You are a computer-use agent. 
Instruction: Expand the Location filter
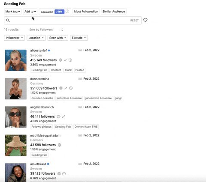coord(36,38)
